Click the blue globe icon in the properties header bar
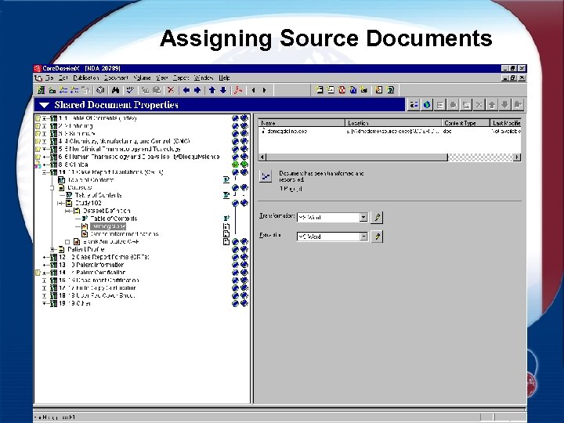The image size is (564, 423). pyautogui.click(x=427, y=105)
